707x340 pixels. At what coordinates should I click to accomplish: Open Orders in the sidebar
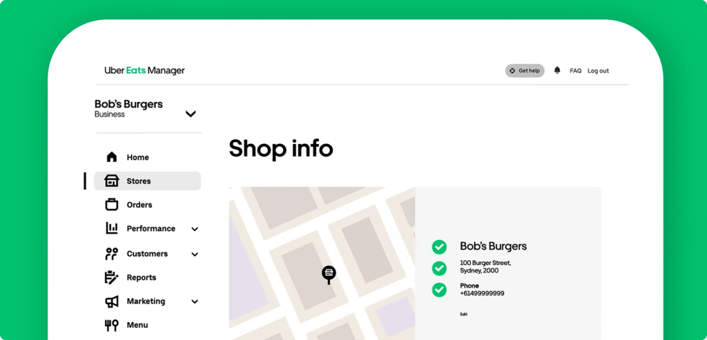point(139,205)
